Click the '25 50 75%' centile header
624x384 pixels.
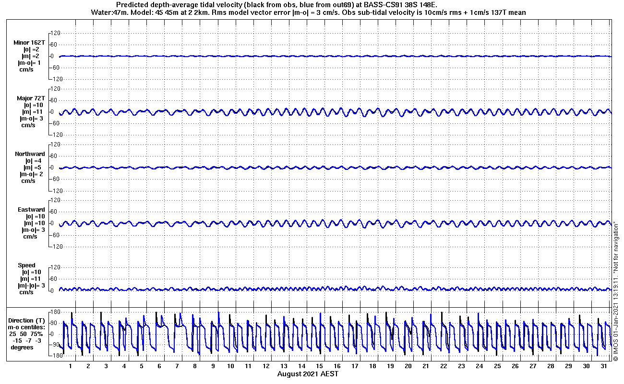pos(26,334)
